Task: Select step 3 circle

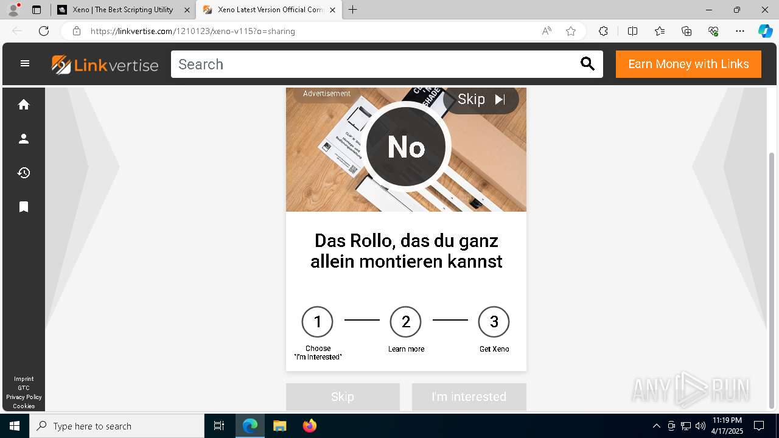Action: pyautogui.click(x=494, y=322)
